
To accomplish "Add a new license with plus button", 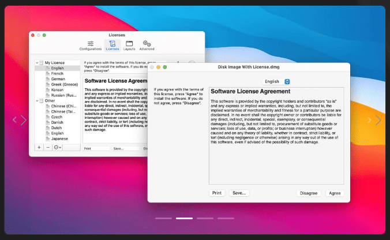I will 39,148.
